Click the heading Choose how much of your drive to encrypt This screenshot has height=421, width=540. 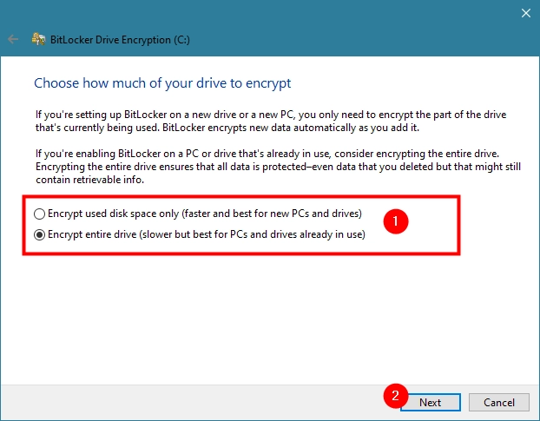162,83
